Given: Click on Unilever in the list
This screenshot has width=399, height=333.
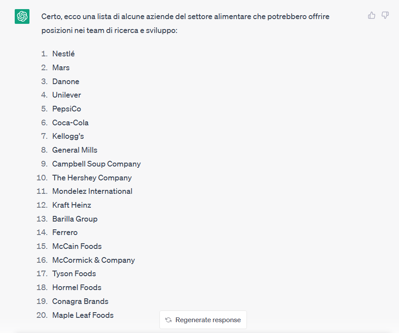Looking at the screenshot, I should tap(67, 95).
